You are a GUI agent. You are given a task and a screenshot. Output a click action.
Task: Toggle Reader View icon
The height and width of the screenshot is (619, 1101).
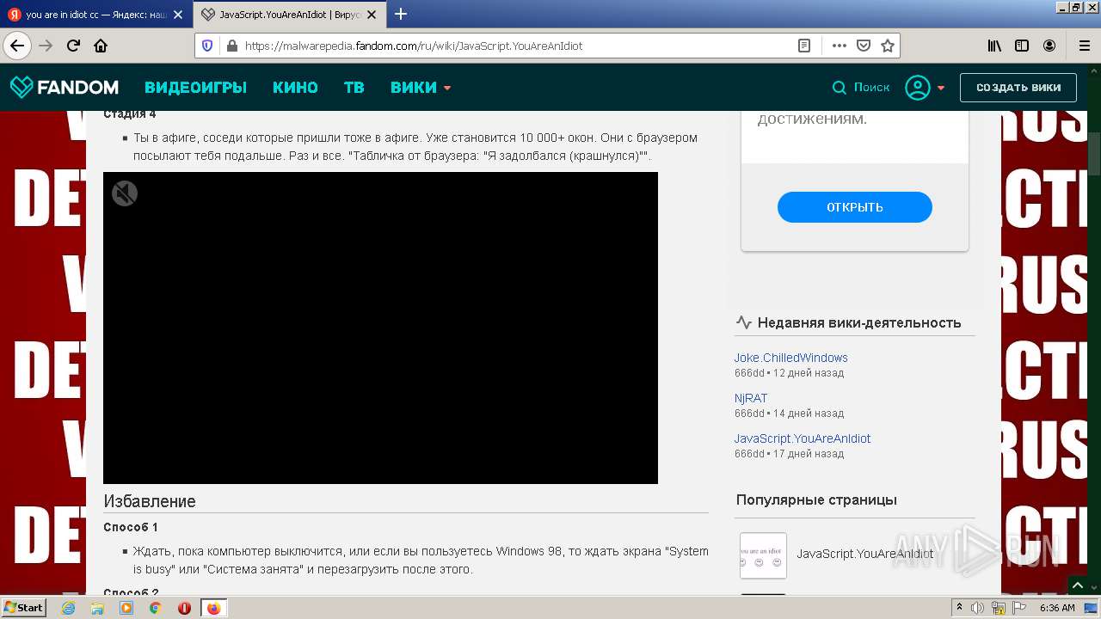804,46
